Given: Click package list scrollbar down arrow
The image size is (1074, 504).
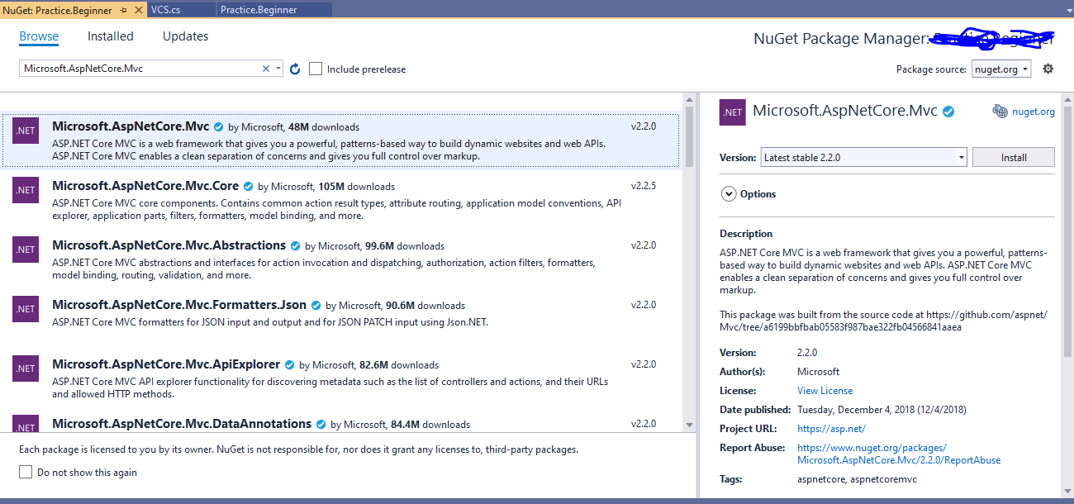Looking at the screenshot, I should click(x=690, y=425).
